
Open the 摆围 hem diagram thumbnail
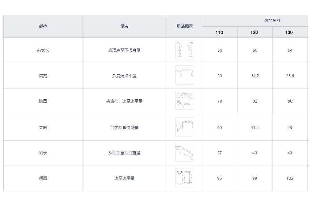point(185,178)
